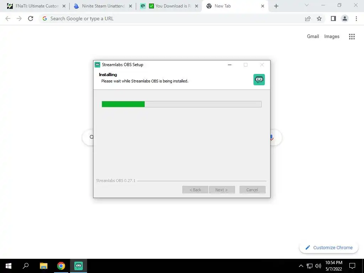Click the Cancel button in installer
Image resolution: width=364 pixels, height=273 pixels.
[252, 190]
